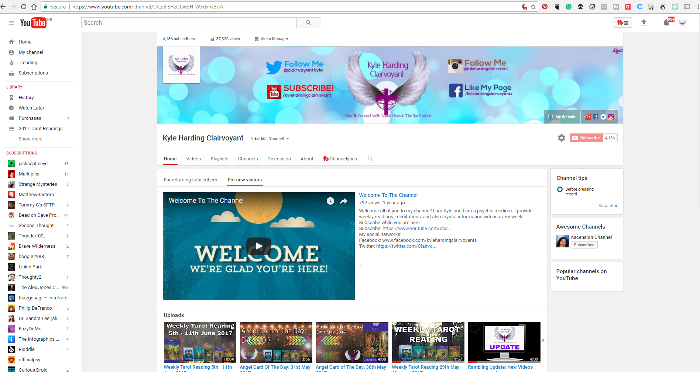Toggle the Subscribed button for Ascension Channel
Screen dimensions: 700x372
pyautogui.click(x=584, y=245)
